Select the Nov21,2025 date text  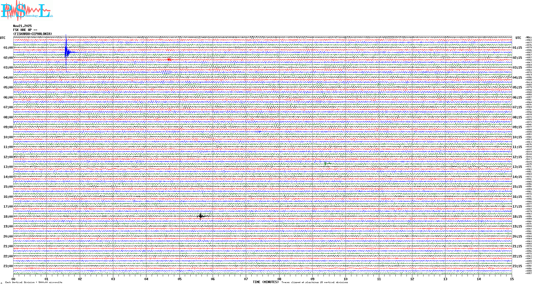[22, 26]
